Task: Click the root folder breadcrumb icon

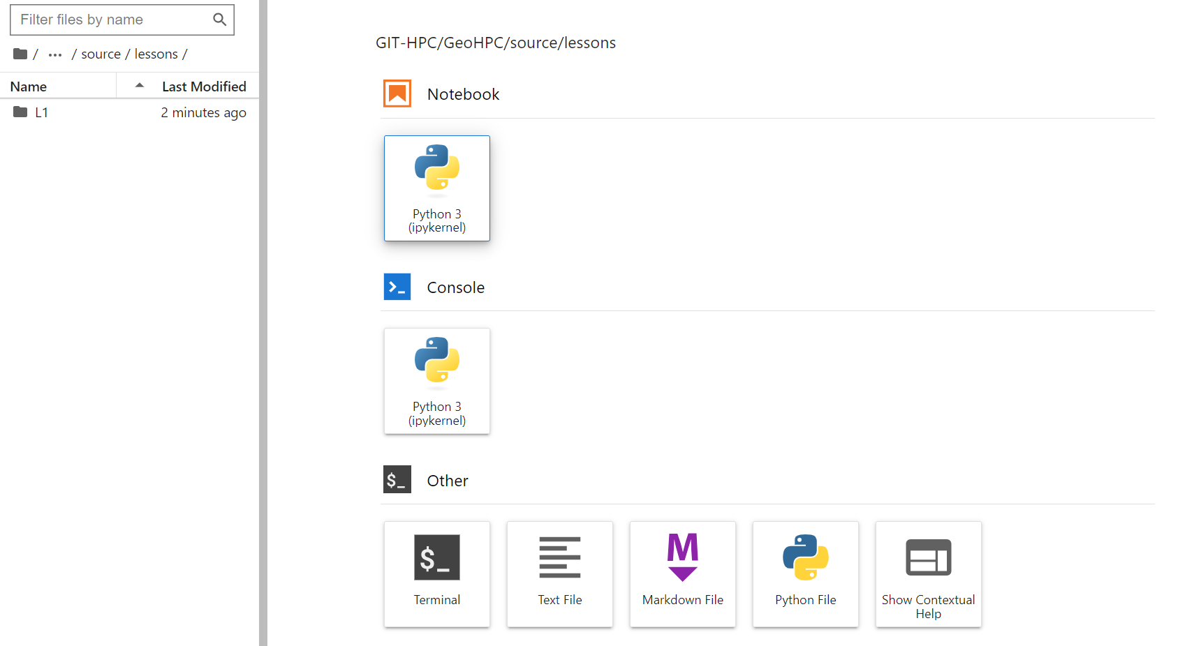Action: (x=20, y=54)
